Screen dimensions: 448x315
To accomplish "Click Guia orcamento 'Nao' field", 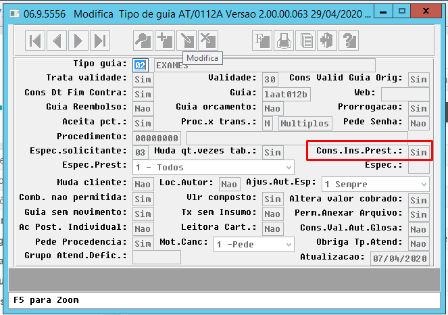I will pos(272,109).
